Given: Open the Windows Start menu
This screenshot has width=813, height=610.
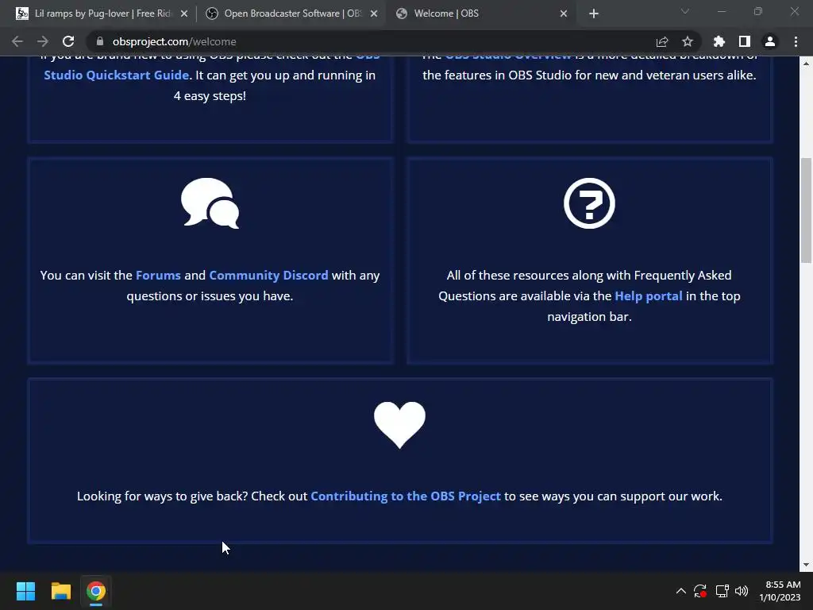Looking at the screenshot, I should pyautogui.click(x=25, y=591).
